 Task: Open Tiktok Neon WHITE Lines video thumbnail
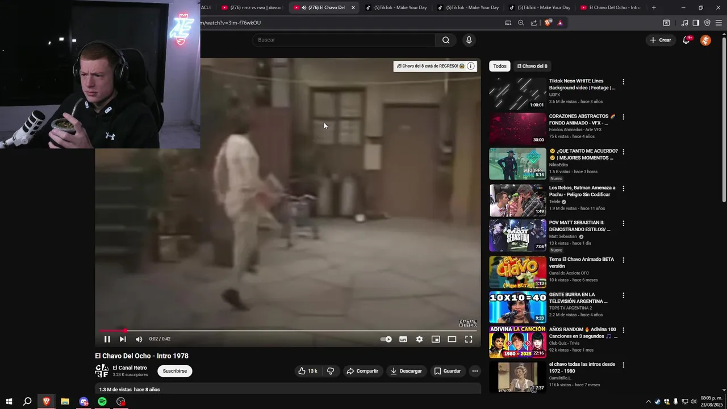pos(517,93)
